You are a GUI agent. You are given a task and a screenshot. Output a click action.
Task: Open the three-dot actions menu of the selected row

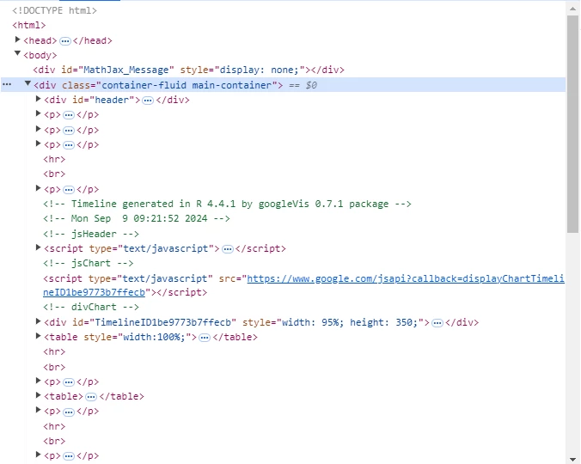coord(7,85)
